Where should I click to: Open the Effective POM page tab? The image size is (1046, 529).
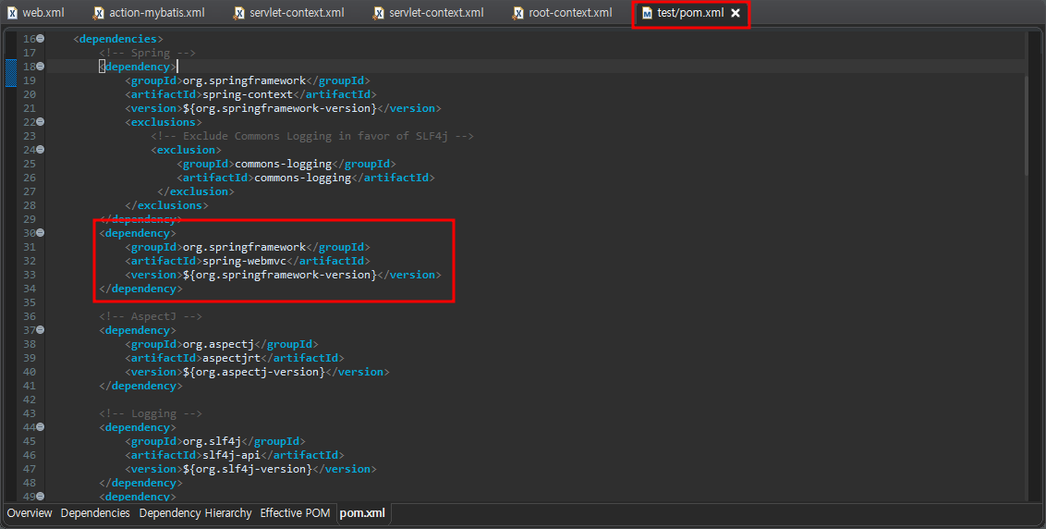tap(295, 513)
